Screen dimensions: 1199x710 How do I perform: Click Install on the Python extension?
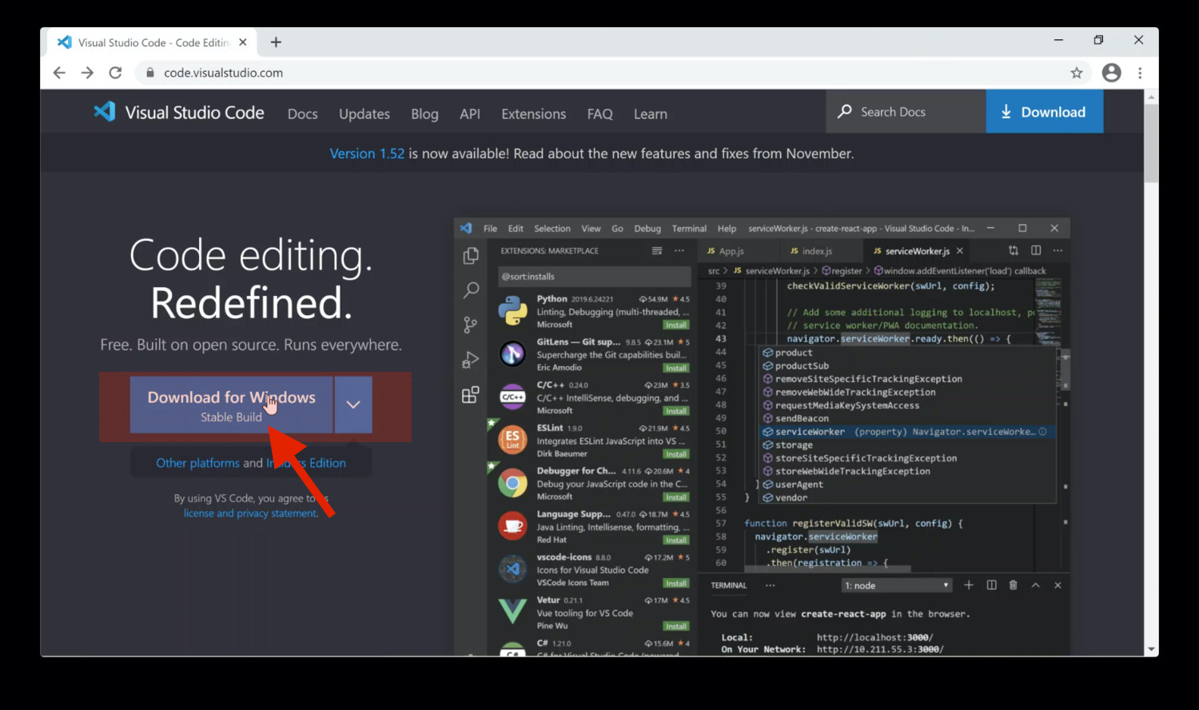[x=676, y=325]
